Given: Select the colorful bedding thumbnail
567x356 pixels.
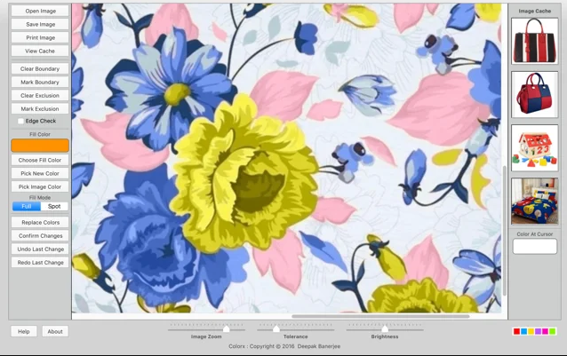Looking at the screenshot, I should [534, 202].
